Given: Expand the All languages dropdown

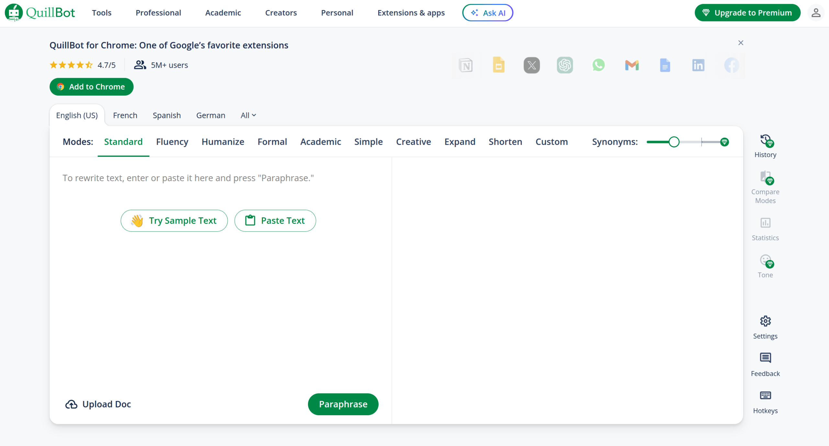Looking at the screenshot, I should click(248, 115).
